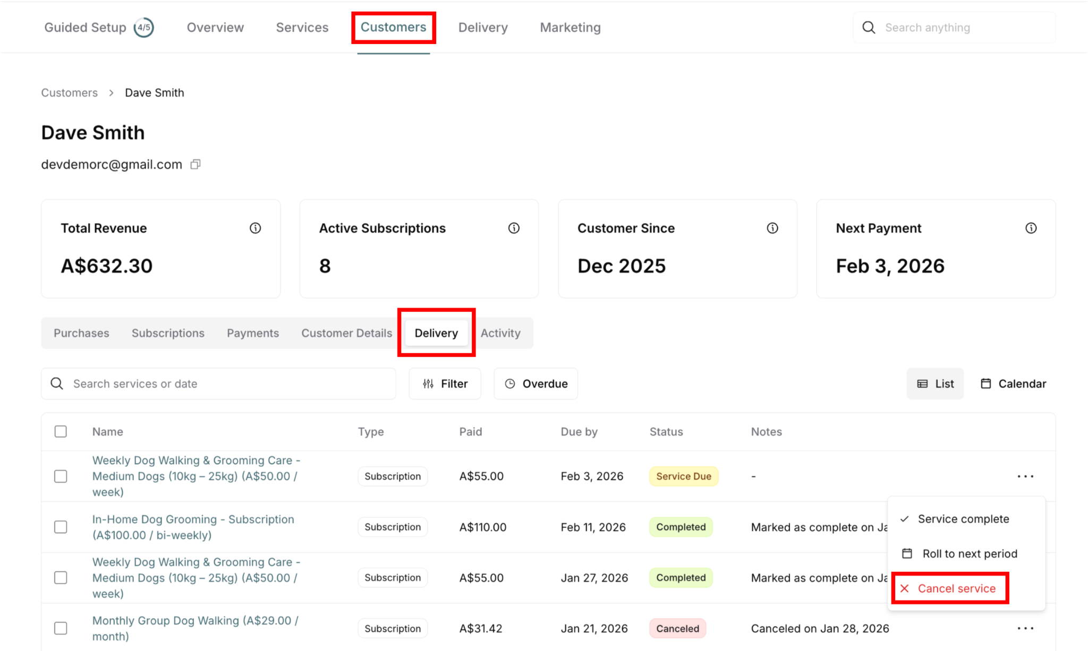Choose Cancel service from context menu

pos(950,588)
